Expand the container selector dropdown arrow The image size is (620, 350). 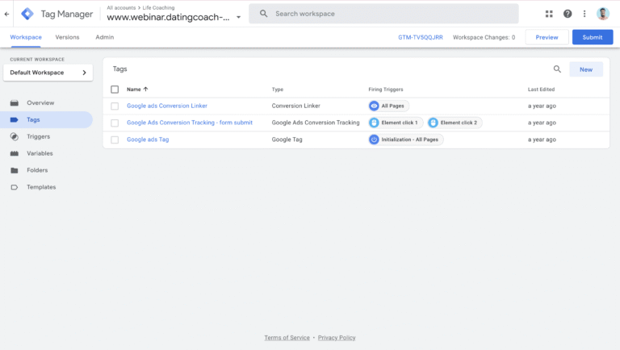tap(238, 17)
